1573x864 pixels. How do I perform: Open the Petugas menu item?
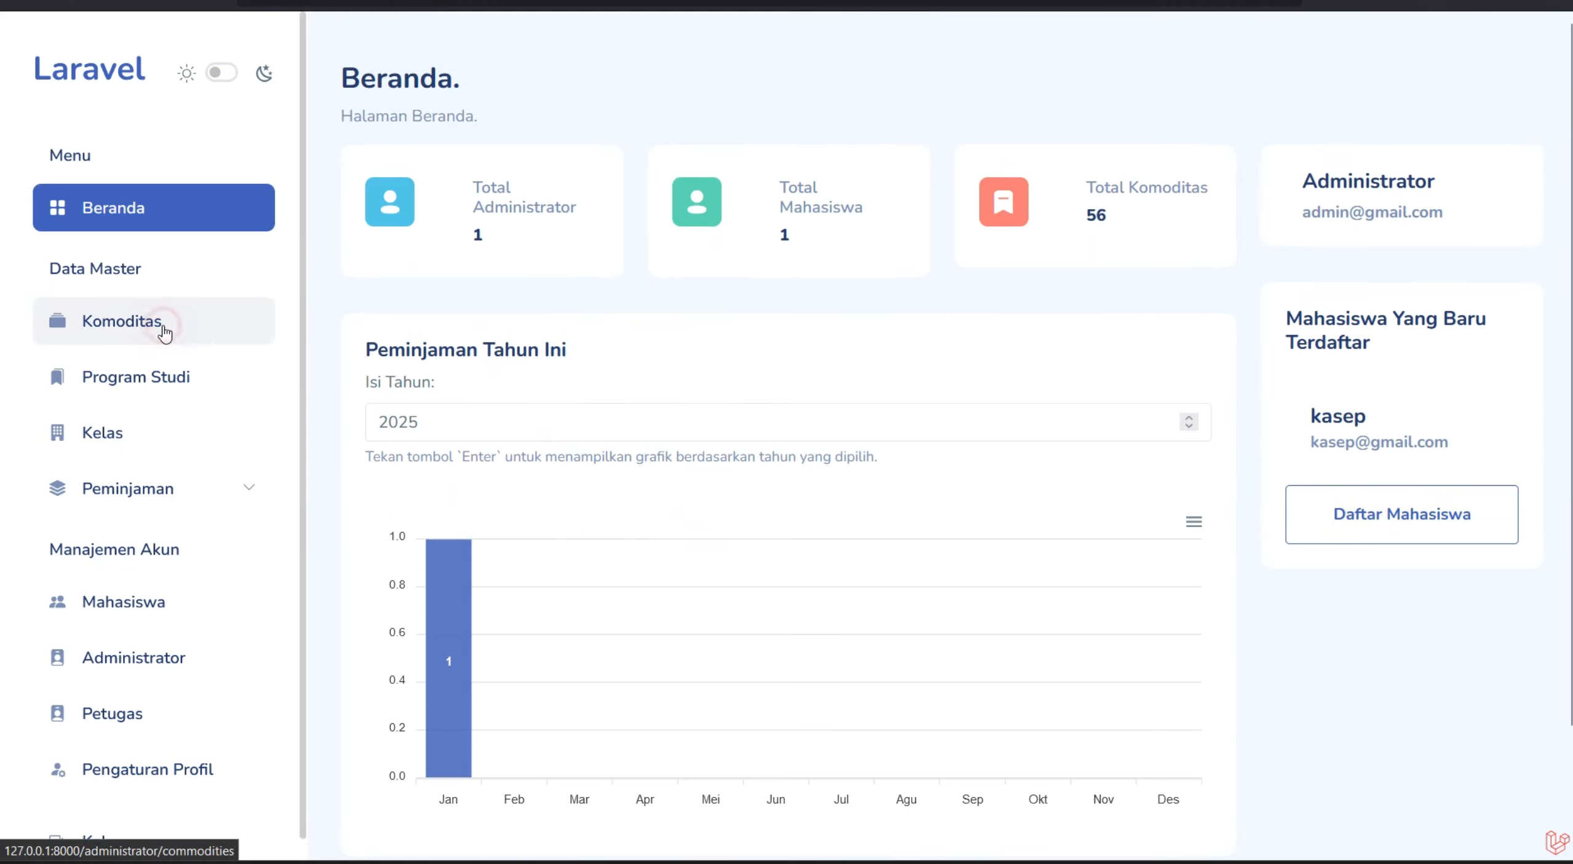pos(154,714)
